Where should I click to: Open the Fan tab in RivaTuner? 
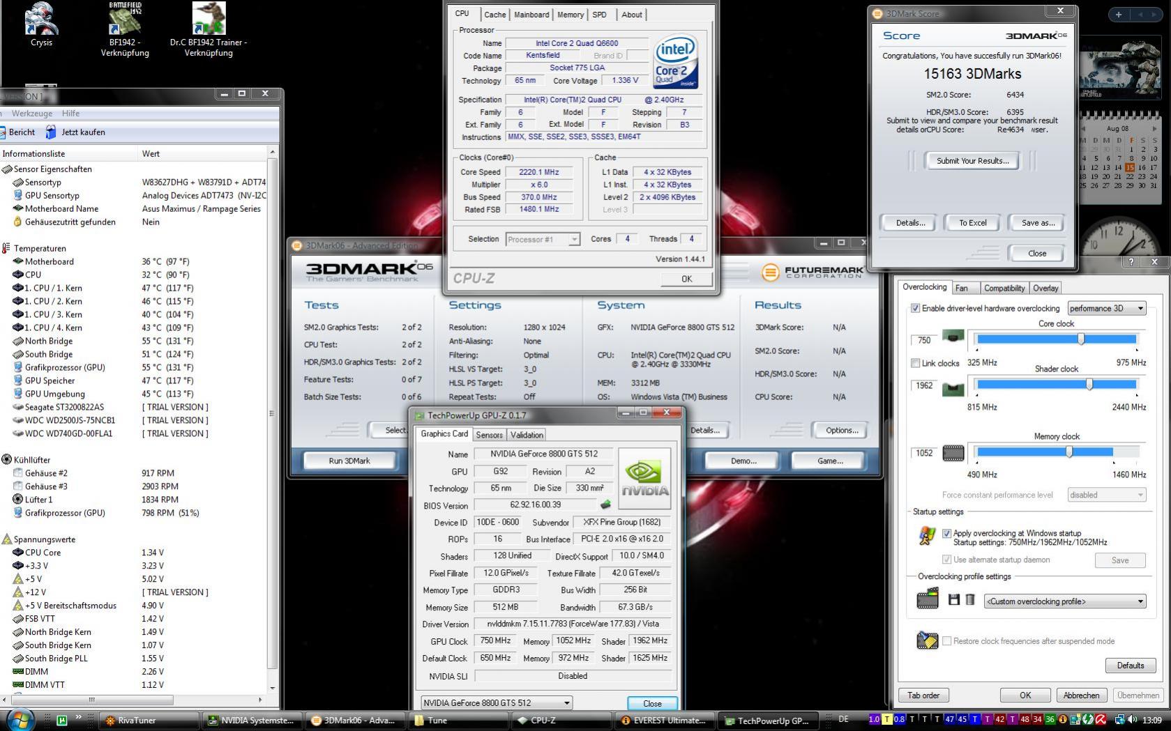tap(961, 288)
